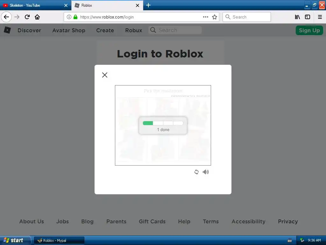Viewport: 326px width, 245px height.
Task: Open the Help footer link
Action: pos(184,221)
